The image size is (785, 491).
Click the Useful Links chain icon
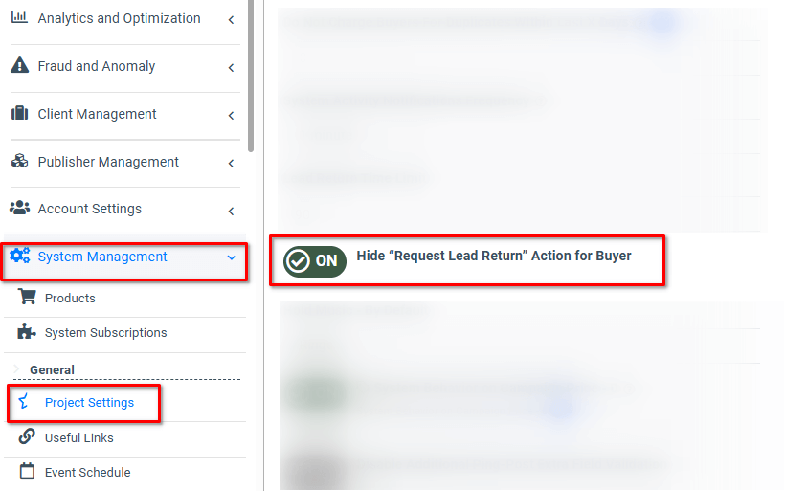tap(27, 436)
